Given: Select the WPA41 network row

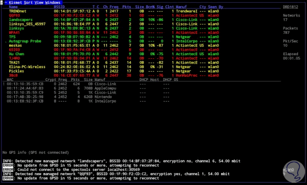Looking at the screenshot, I should point(114,32).
